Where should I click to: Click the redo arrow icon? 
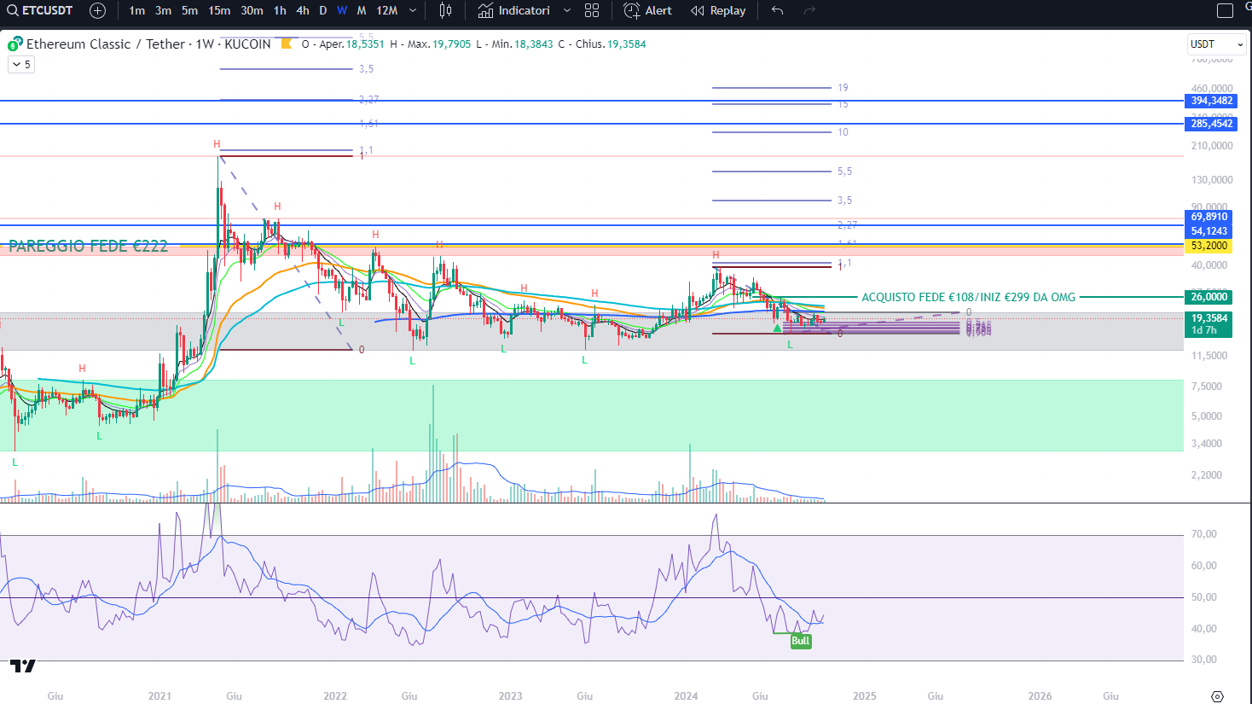[809, 11]
